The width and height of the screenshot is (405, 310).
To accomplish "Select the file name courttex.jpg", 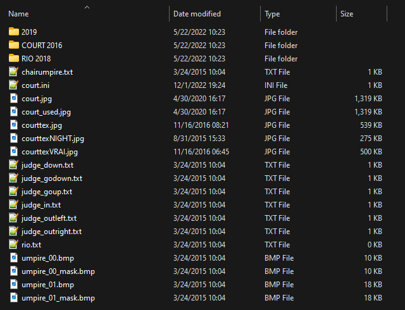I will (x=42, y=125).
